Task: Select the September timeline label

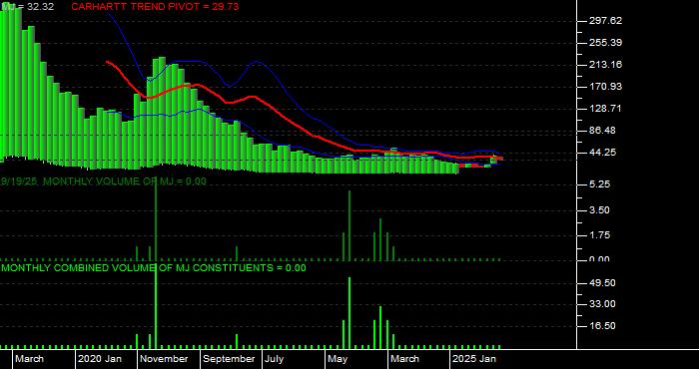Action: [229, 359]
